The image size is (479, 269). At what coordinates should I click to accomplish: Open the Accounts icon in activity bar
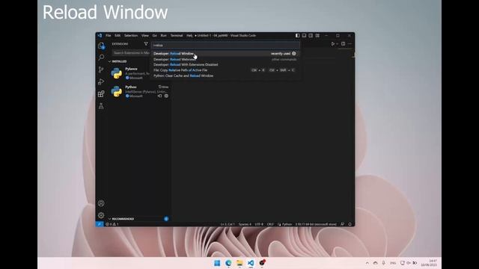point(101,203)
